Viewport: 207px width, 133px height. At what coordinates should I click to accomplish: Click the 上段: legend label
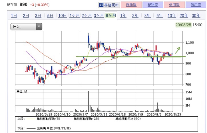(21, 119)
